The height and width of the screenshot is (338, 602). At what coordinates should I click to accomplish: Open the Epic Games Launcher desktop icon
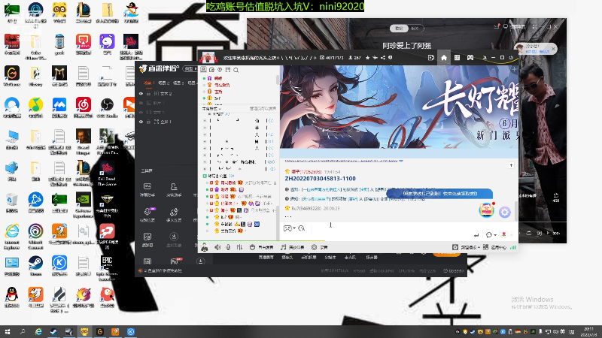pyautogui.click(x=107, y=268)
